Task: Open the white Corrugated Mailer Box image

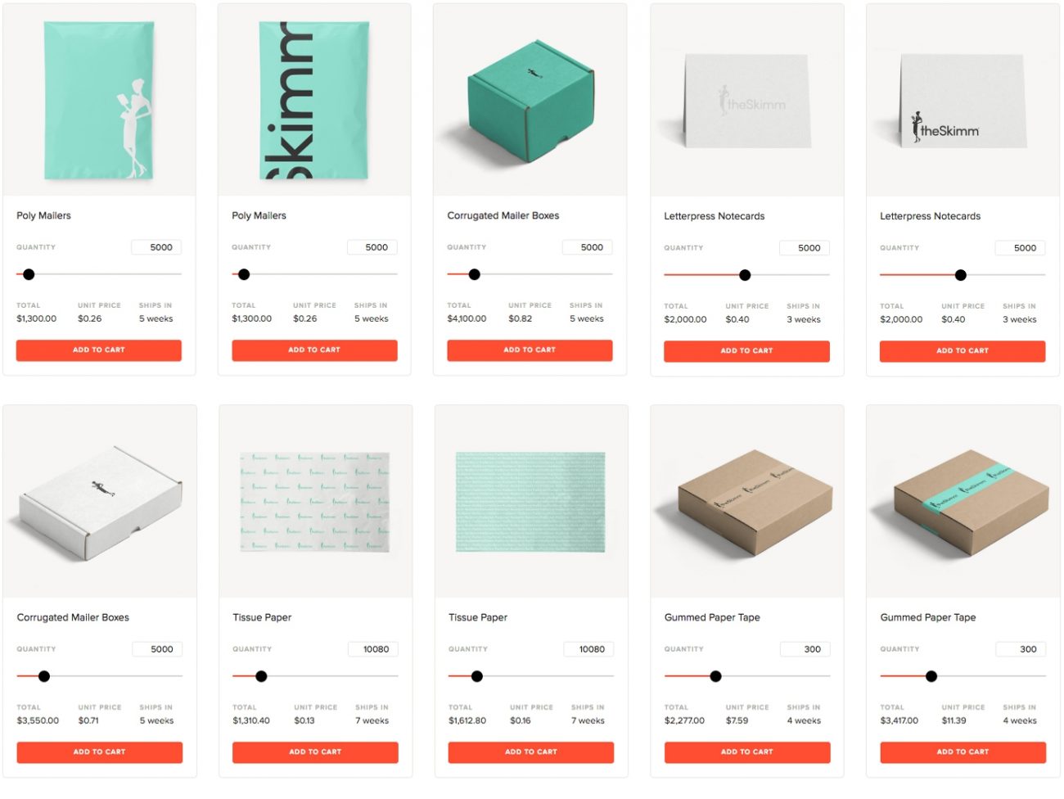Action: 100,501
